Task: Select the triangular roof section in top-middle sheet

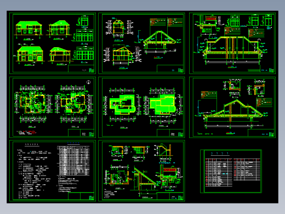Action: coord(159,42)
